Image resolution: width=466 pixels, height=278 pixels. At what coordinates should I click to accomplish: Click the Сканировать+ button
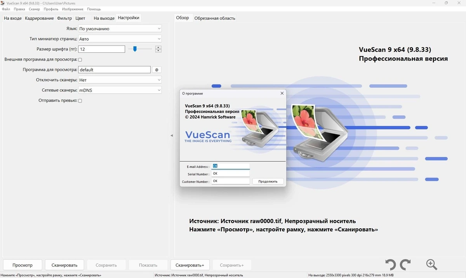pyautogui.click(x=190, y=265)
